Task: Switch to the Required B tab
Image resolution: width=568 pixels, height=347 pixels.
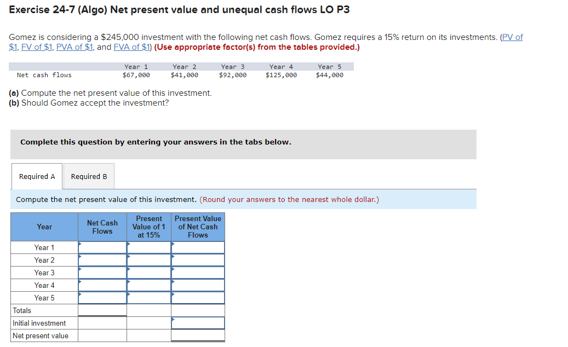Action: click(89, 176)
